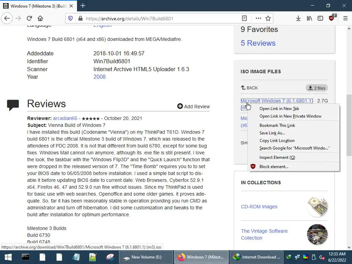352x264 pixels.
Task: Open the Command Prompt taskbar icon
Action: pyautogui.click(x=25, y=257)
